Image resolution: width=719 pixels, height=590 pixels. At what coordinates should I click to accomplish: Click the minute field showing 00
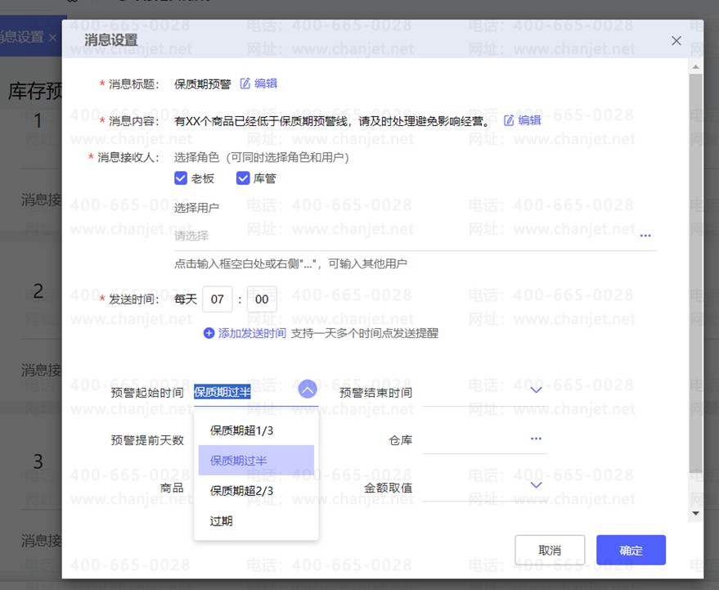(x=262, y=300)
